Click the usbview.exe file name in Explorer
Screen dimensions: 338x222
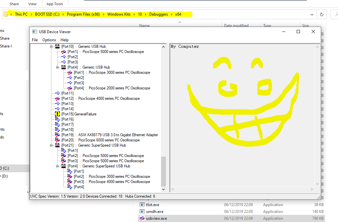tap(156, 218)
